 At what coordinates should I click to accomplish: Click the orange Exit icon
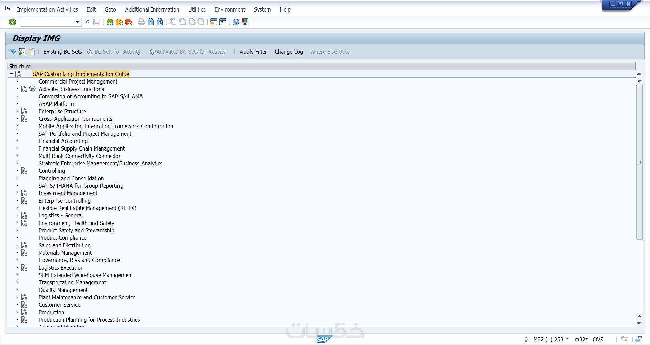(119, 22)
